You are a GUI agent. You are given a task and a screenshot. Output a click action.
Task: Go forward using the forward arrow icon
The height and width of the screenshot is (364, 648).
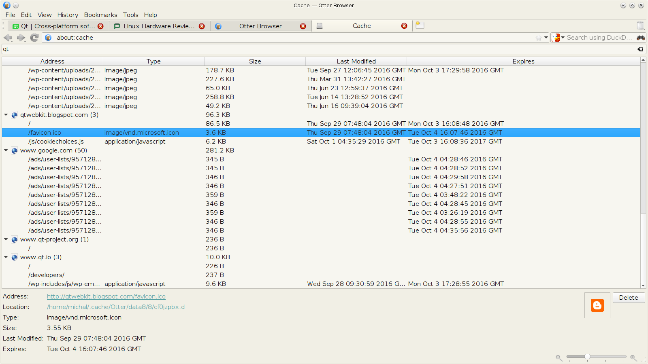coord(21,38)
